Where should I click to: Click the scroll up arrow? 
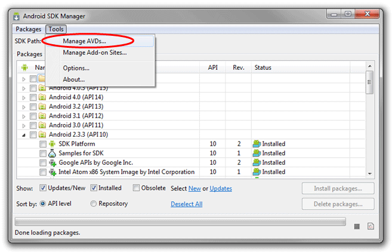(x=369, y=66)
